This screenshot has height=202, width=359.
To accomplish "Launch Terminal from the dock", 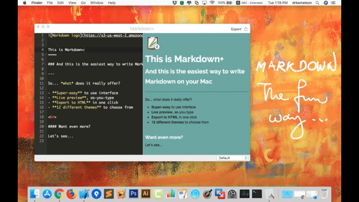I will coord(257,194).
